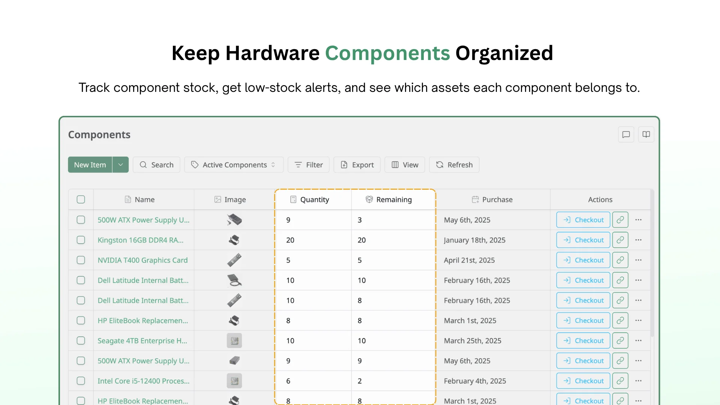Open more options for NVIDIA T400 Graphics Card

639,260
